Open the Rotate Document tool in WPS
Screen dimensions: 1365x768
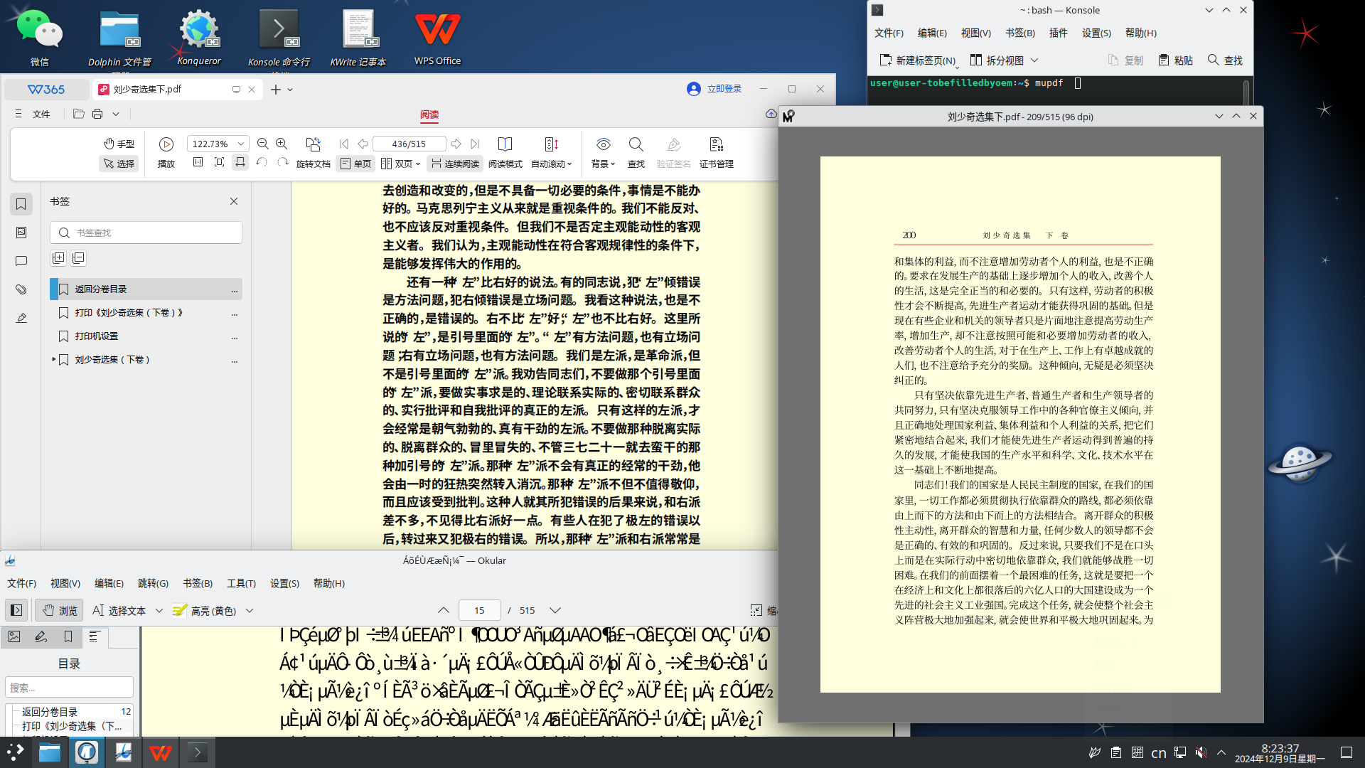click(x=313, y=153)
